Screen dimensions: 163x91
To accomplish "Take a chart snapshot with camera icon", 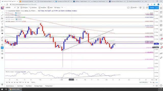I will click(x=147, y=8).
